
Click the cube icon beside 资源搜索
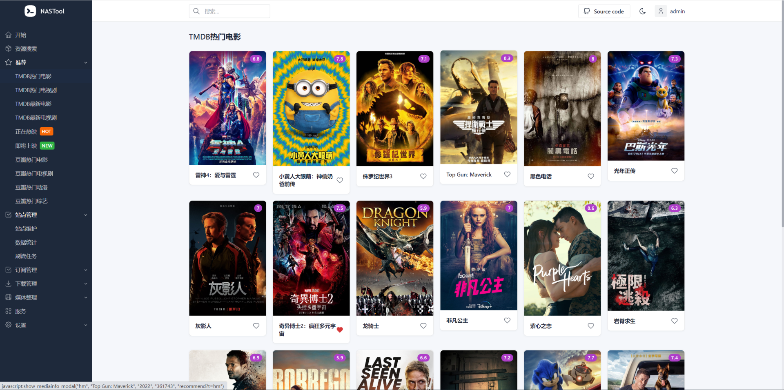(x=8, y=49)
